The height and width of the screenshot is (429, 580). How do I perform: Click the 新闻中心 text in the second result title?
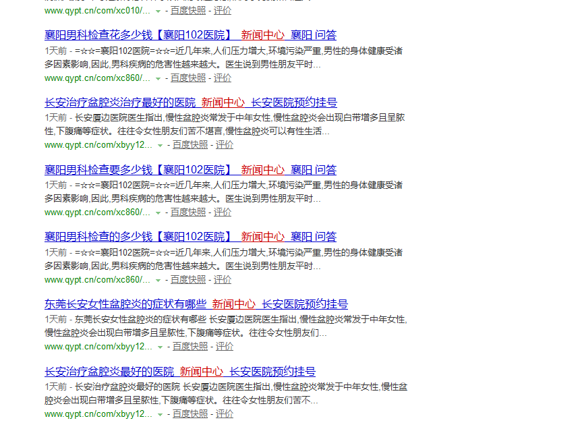[x=221, y=102]
